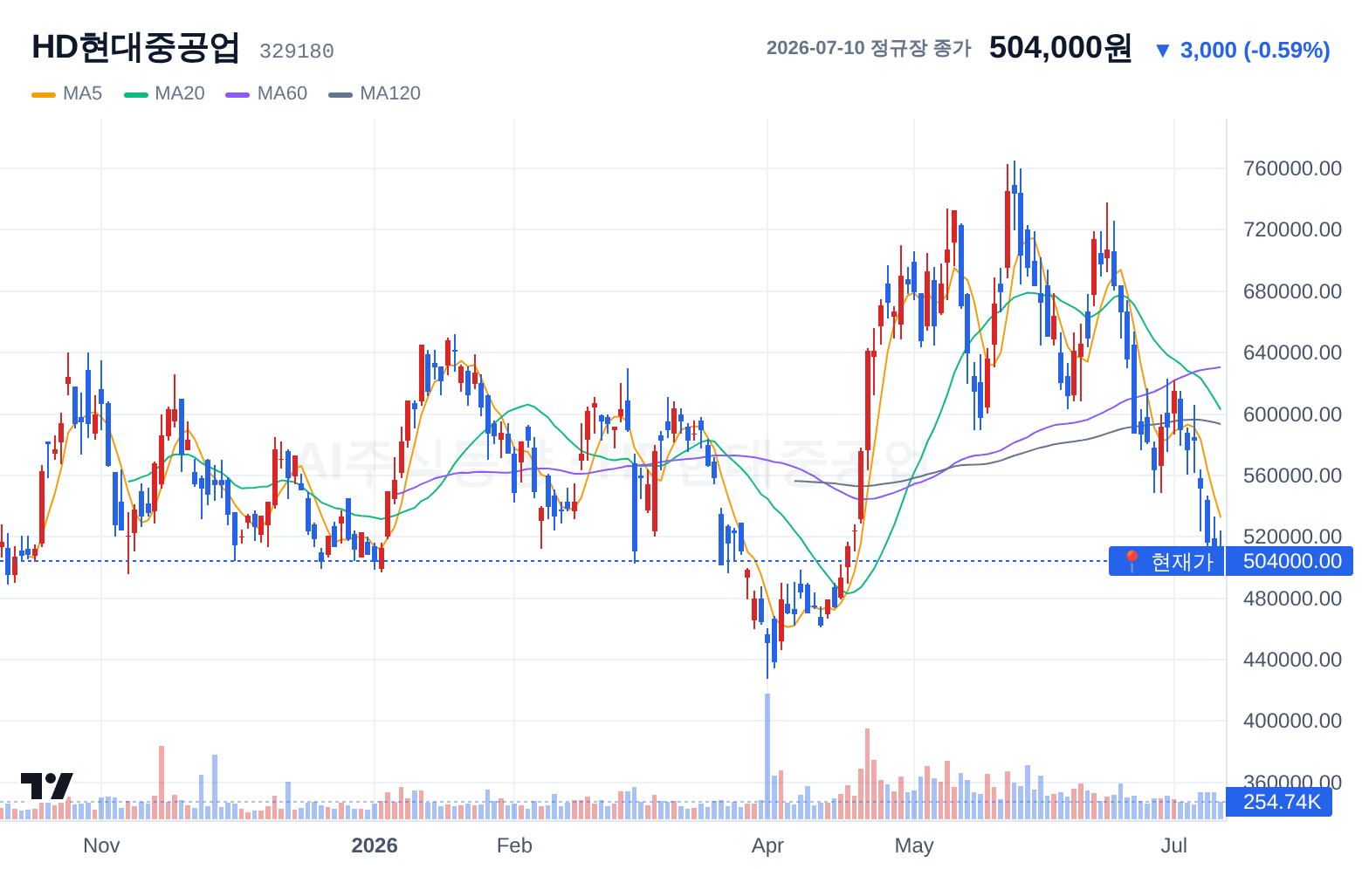Toggle the MA20 legend label

[x=179, y=93]
